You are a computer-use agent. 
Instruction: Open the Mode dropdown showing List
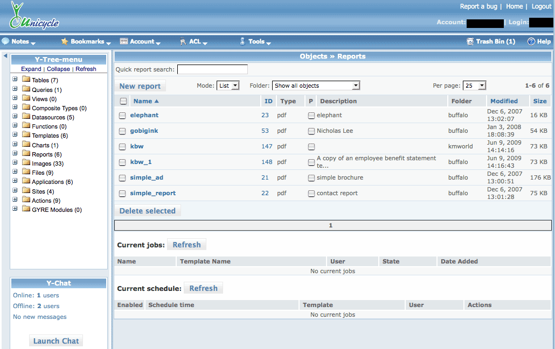pyautogui.click(x=228, y=86)
